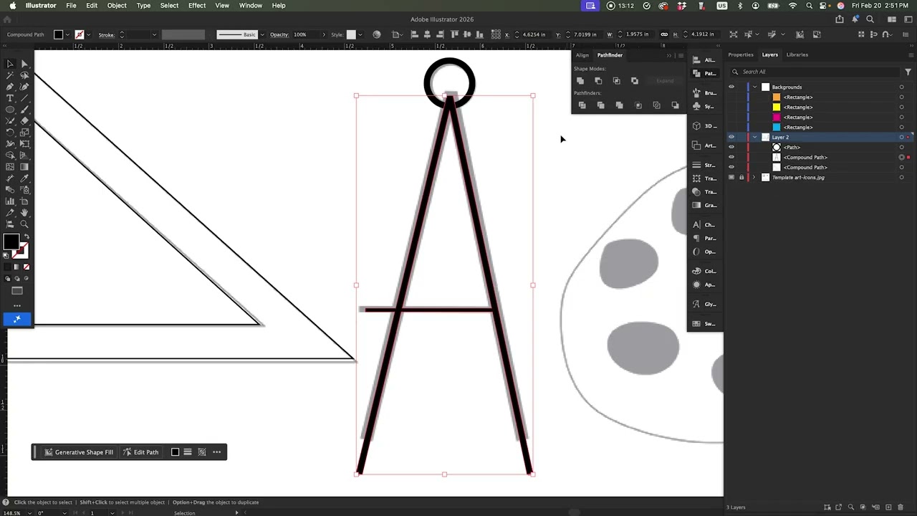Open the fill color dropdown in control bar

tap(67, 34)
